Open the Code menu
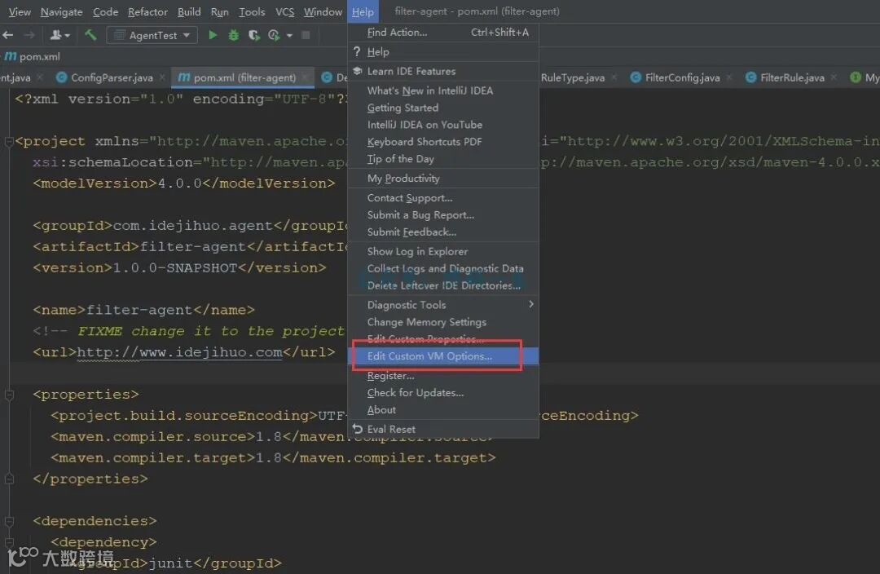This screenshot has width=880, height=574. click(x=105, y=11)
